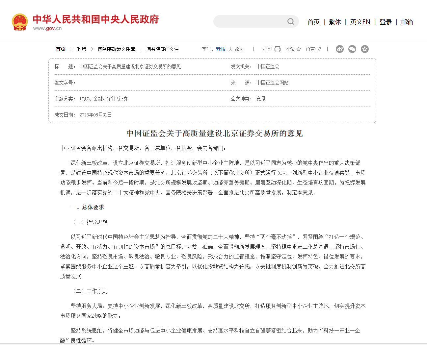Go to 首页 in breadcrumb

pos(61,49)
